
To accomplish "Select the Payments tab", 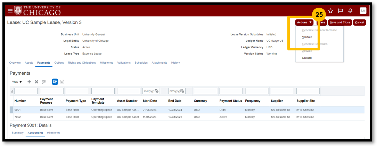I will click(44, 63).
